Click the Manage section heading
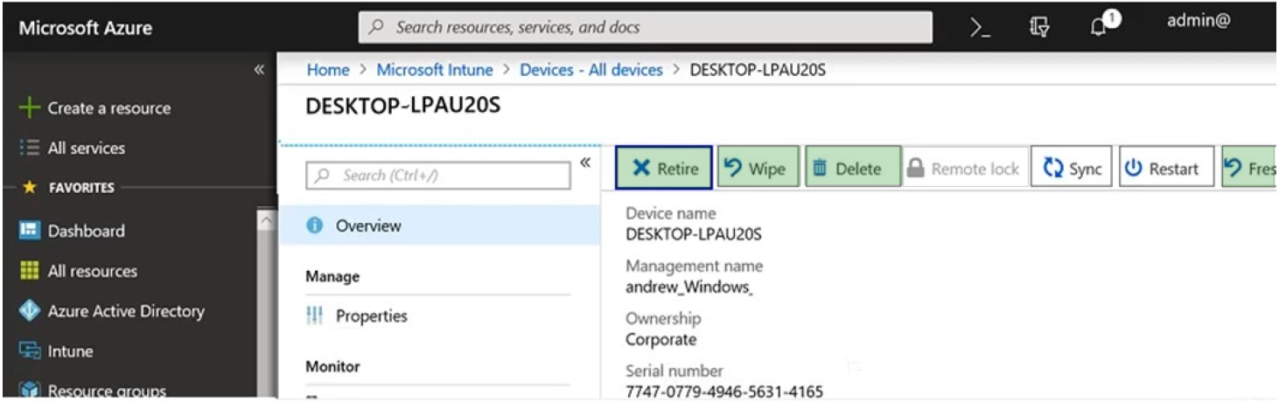This screenshot has height=402, width=1279. pos(332,276)
